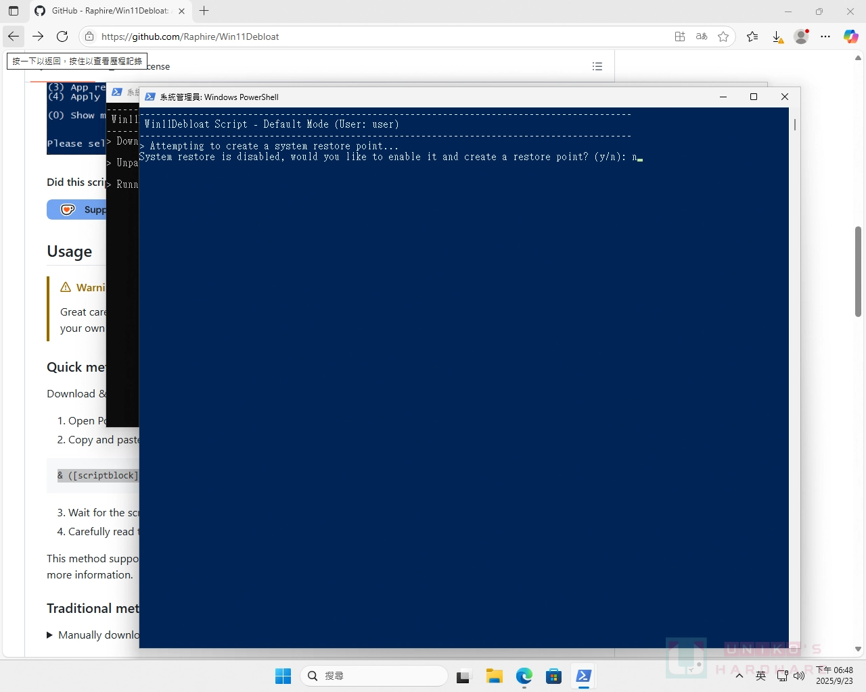Click Attempting to create restore point line
Viewport: 866px width, 692px height.
coord(269,146)
